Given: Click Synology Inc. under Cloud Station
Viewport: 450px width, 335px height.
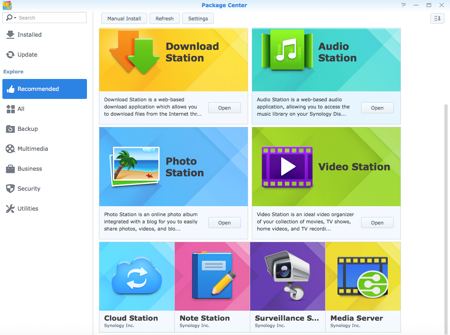Looking at the screenshot, I should (119, 325).
